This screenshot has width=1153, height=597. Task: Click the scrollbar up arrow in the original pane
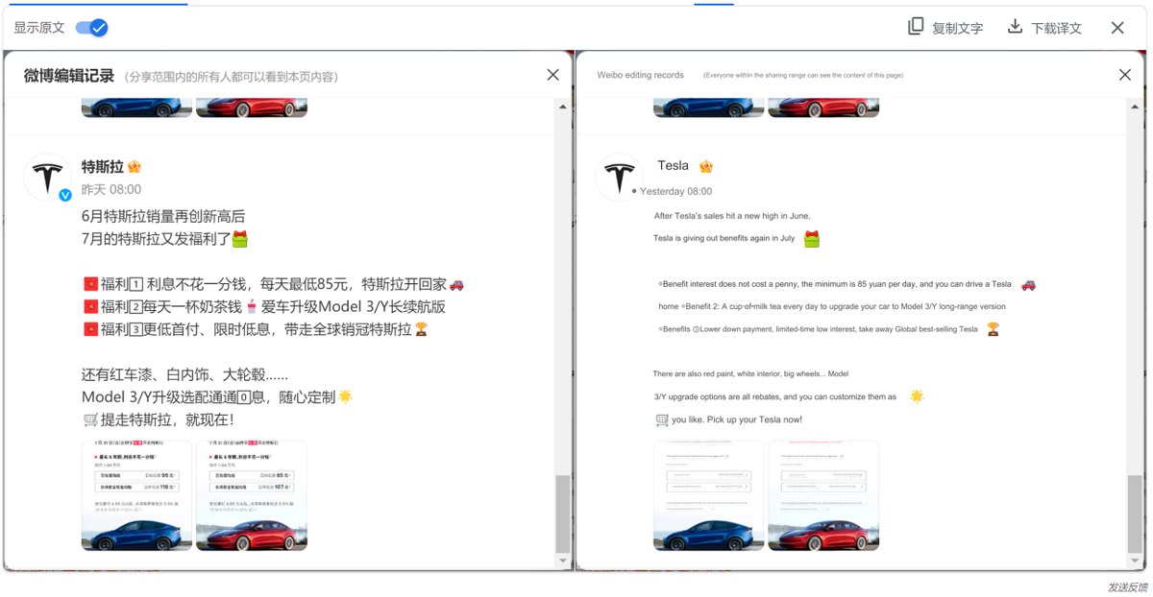point(563,106)
